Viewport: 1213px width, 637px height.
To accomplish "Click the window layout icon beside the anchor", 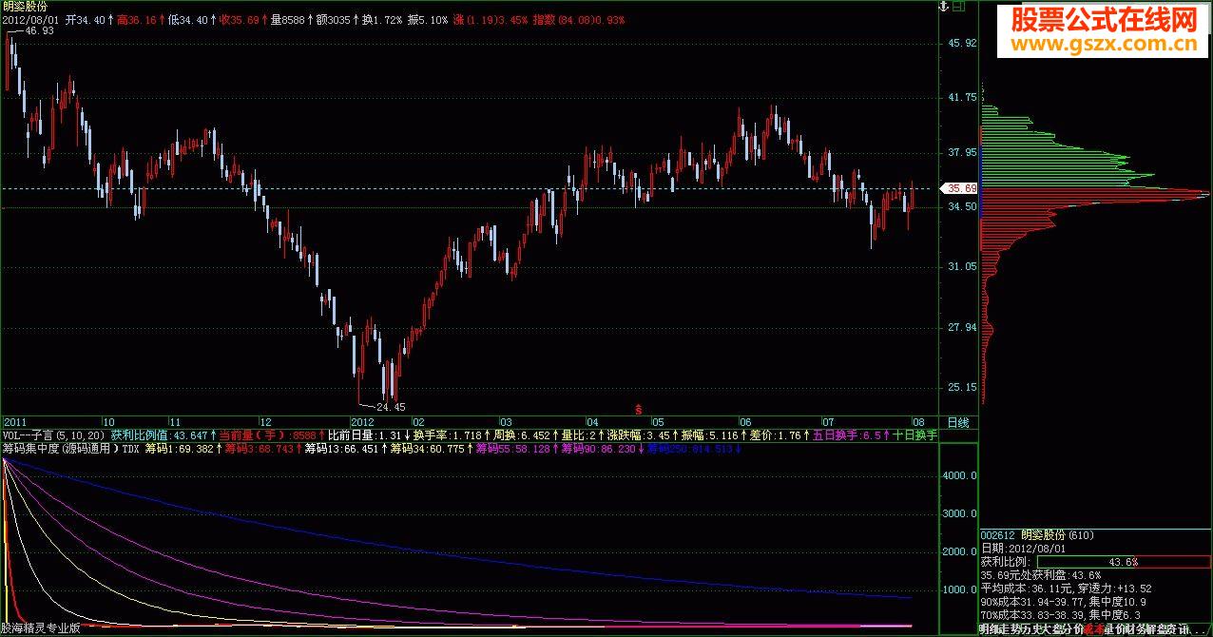I will click(x=959, y=7).
